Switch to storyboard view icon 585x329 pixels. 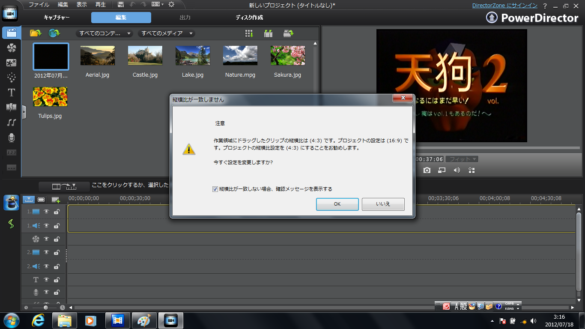point(41,199)
